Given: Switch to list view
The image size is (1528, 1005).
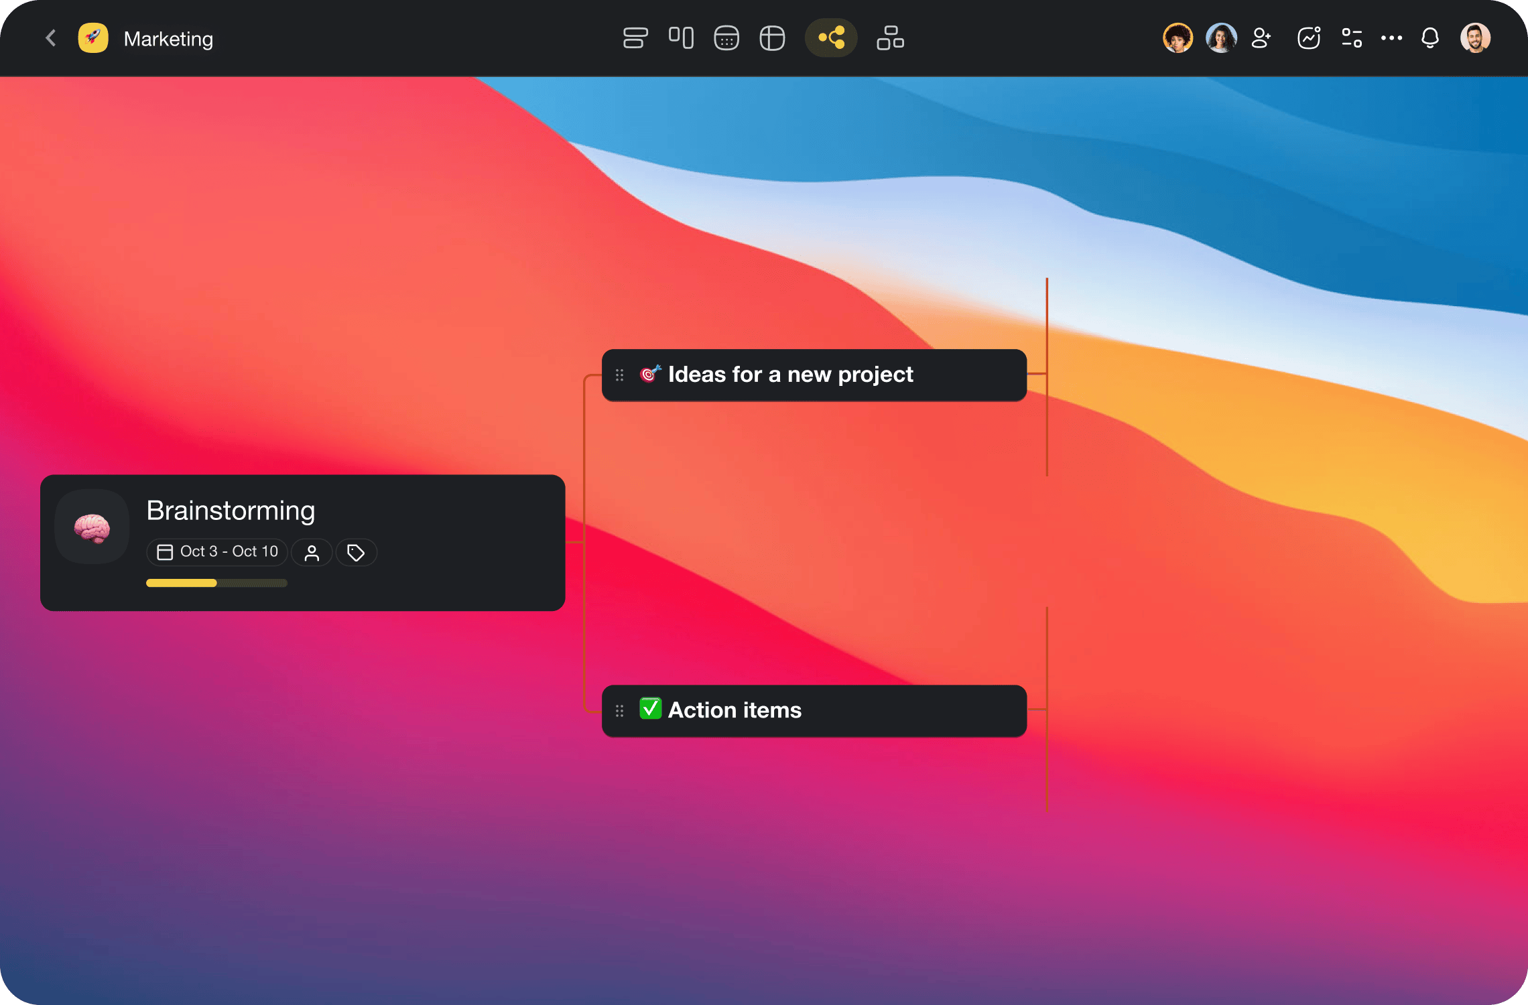Looking at the screenshot, I should pos(635,38).
